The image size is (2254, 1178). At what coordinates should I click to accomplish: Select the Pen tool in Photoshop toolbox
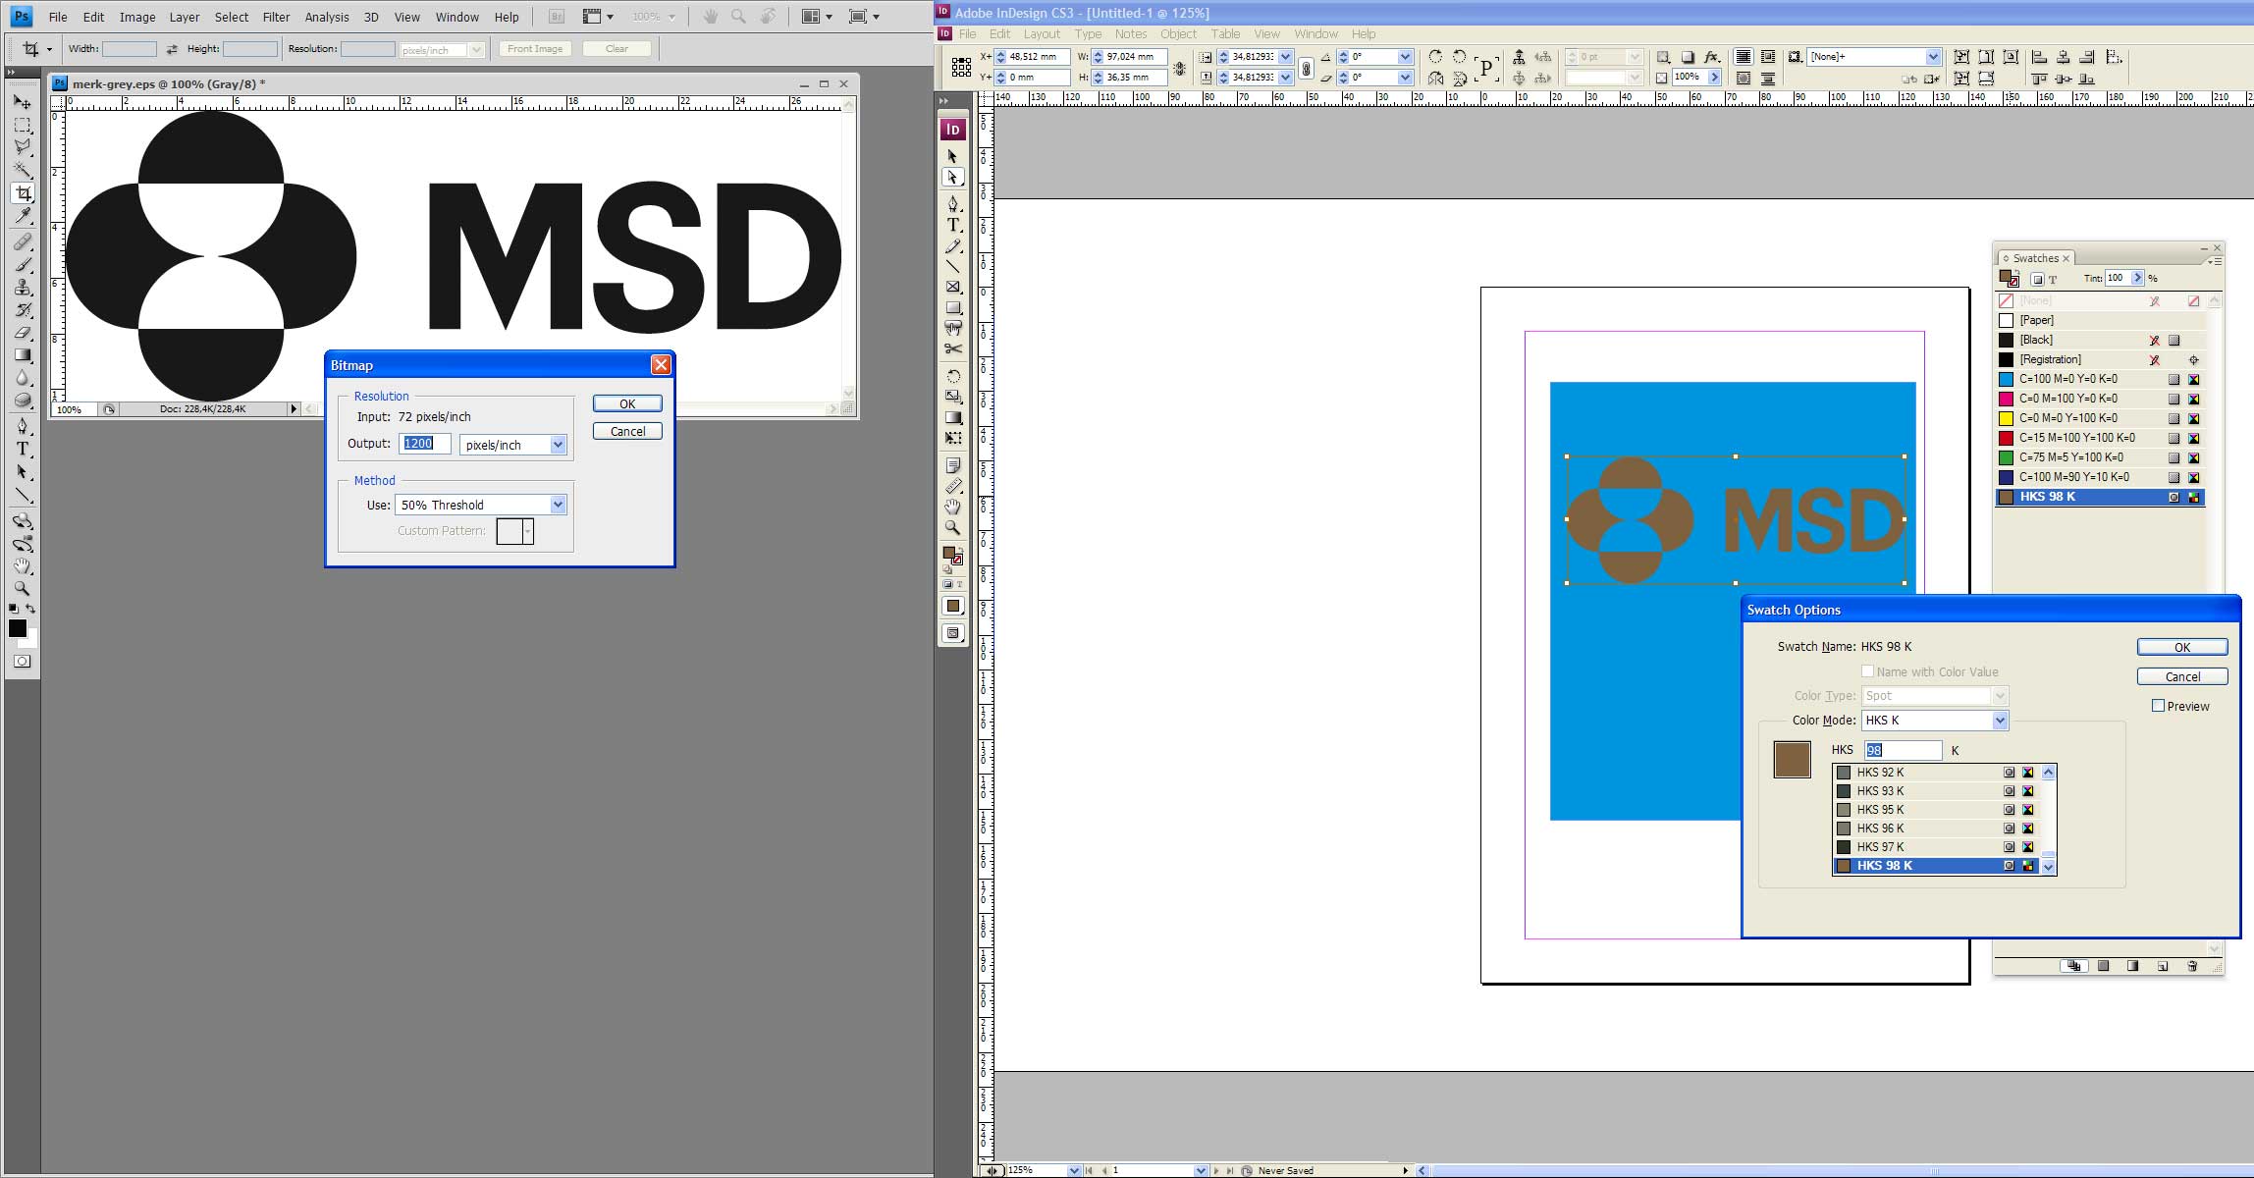tap(22, 426)
